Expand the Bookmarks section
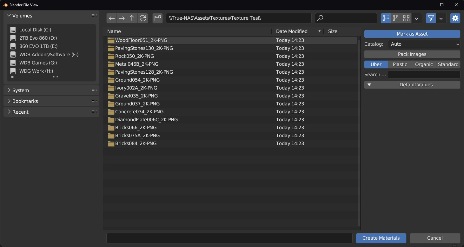Viewport: 464px width, 247px height. [x=25, y=101]
